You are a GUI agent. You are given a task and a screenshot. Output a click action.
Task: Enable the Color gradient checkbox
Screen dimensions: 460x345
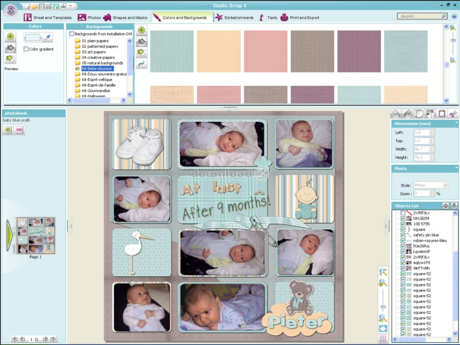pyautogui.click(x=26, y=49)
